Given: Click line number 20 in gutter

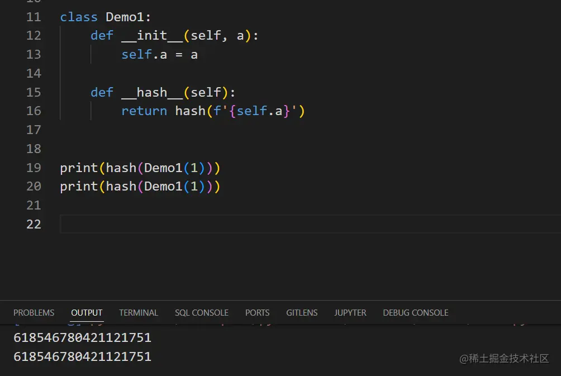Looking at the screenshot, I should tap(34, 187).
